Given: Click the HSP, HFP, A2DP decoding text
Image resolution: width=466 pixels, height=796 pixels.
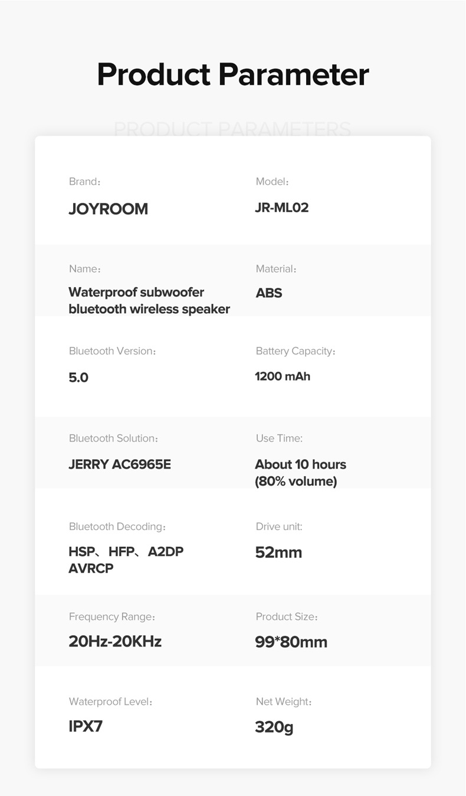Looking at the screenshot, I should coord(126,552).
